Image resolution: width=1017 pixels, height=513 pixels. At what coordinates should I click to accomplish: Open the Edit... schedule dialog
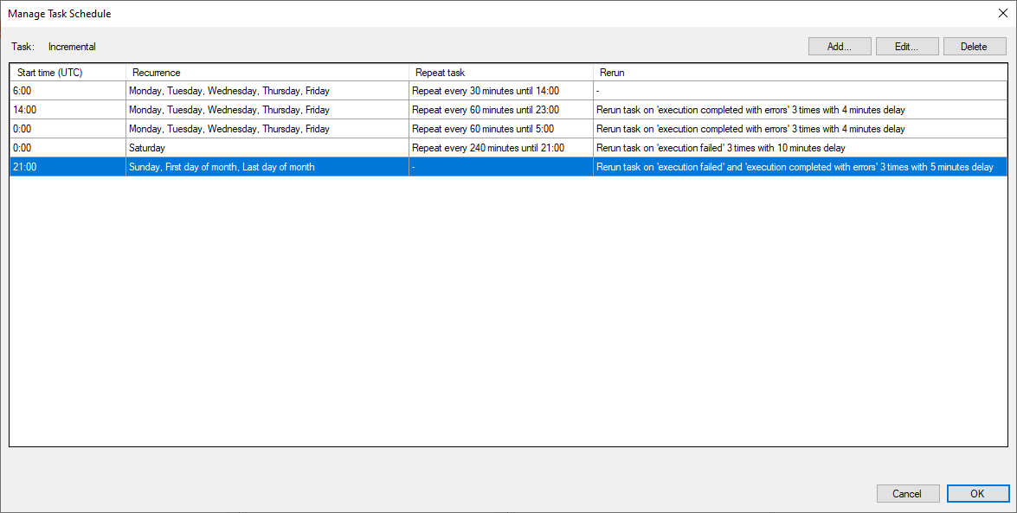point(907,47)
